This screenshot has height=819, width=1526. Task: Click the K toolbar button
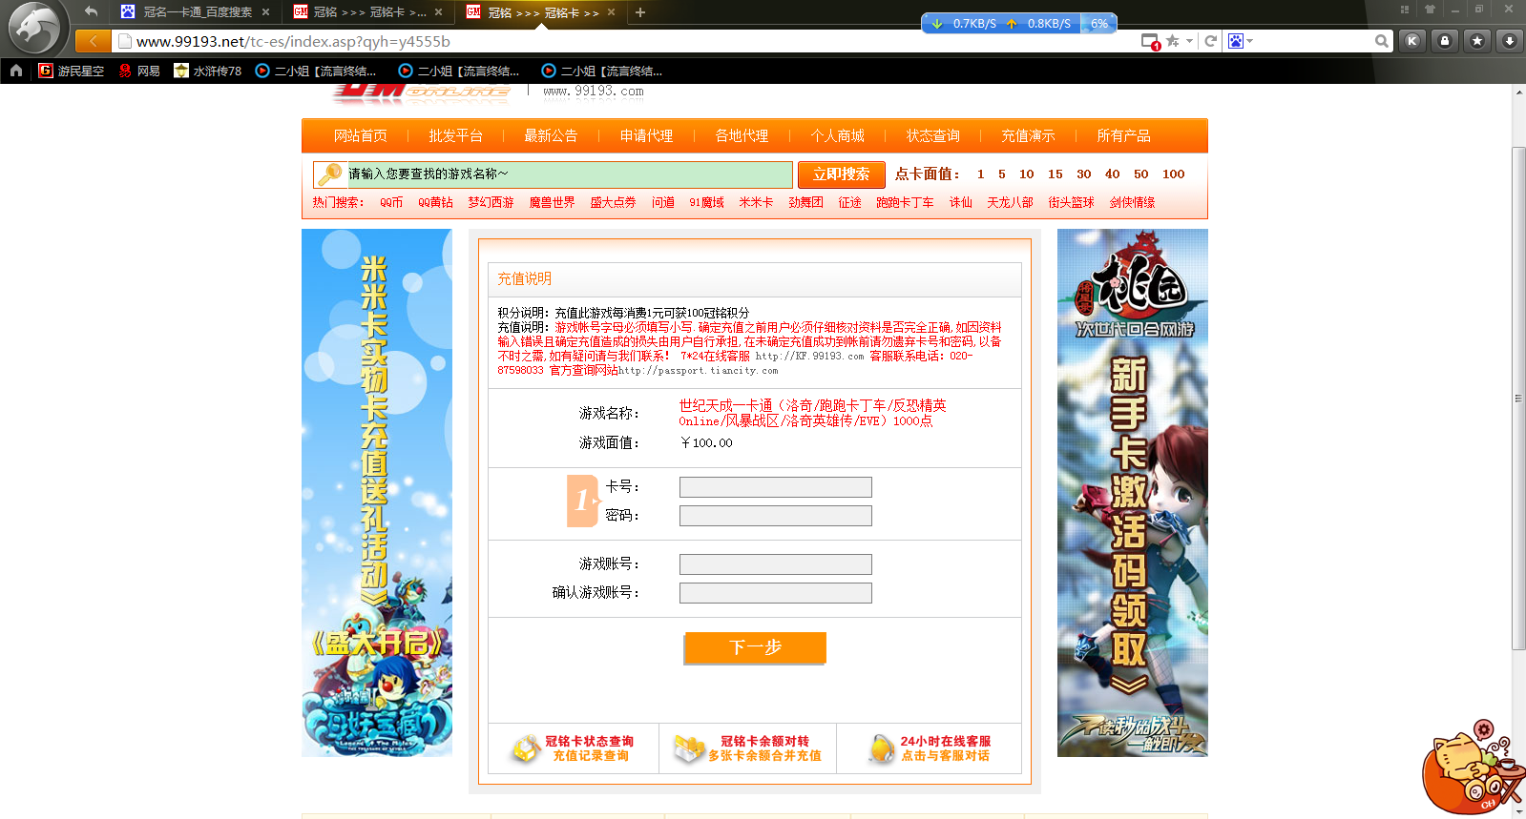click(x=1412, y=41)
